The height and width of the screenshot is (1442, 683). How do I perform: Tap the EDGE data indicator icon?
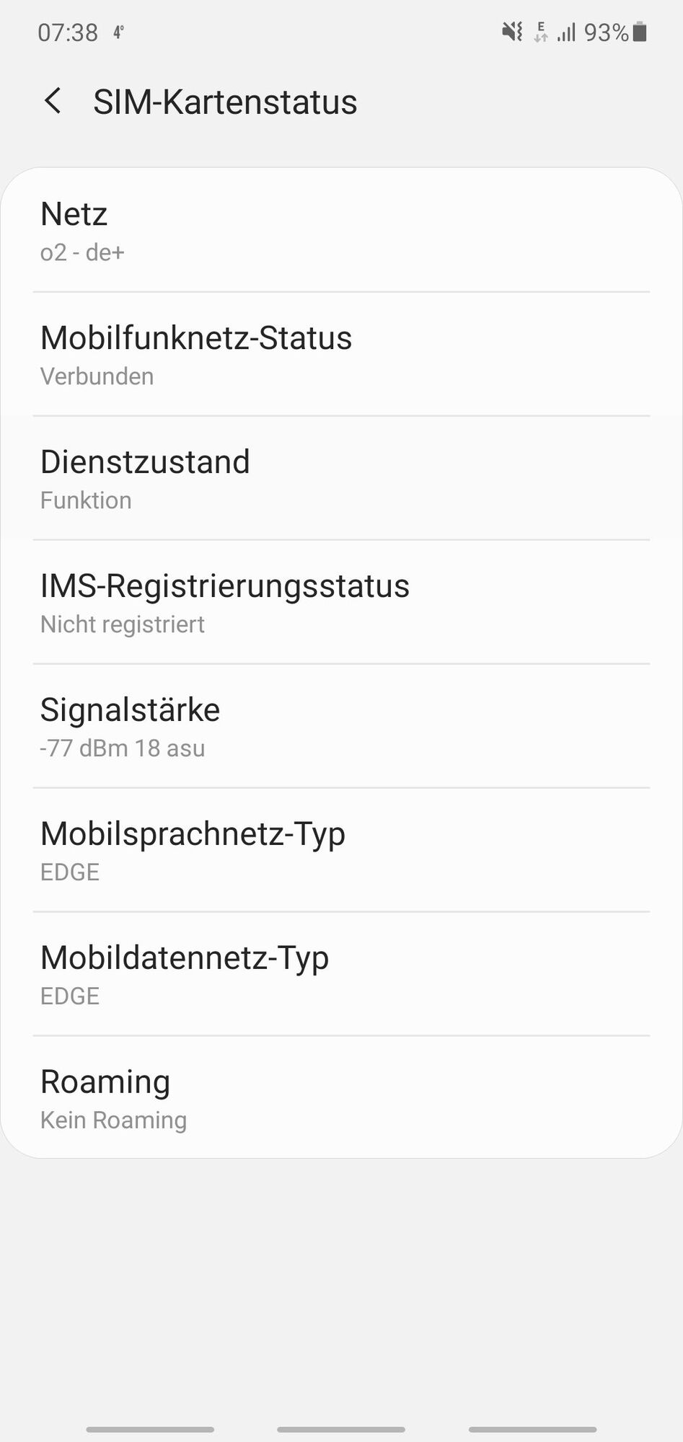[540, 32]
